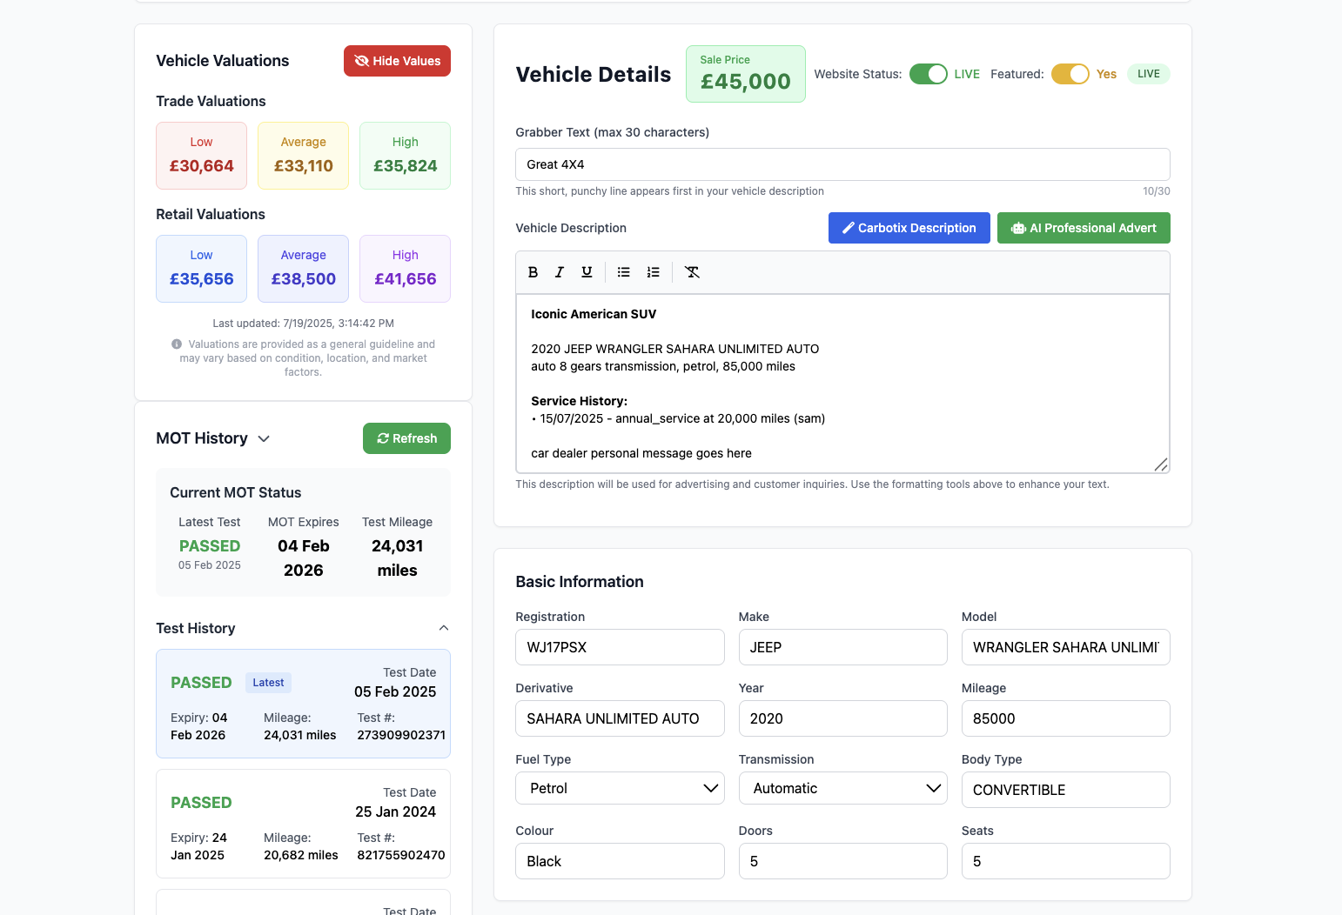Create an AI Professional Advert
The height and width of the screenshot is (915, 1342).
(x=1084, y=228)
